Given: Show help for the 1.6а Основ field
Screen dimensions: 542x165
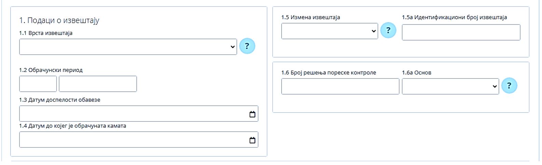Looking at the screenshot, I should [509, 86].
